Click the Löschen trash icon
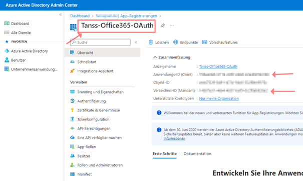The width and height of the screenshot is (303, 181). tap(151, 42)
